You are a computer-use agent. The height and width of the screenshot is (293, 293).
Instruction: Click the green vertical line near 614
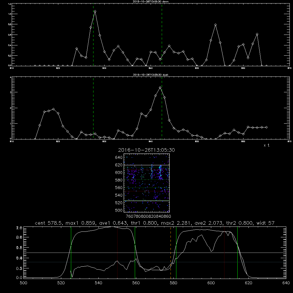[238, 253]
